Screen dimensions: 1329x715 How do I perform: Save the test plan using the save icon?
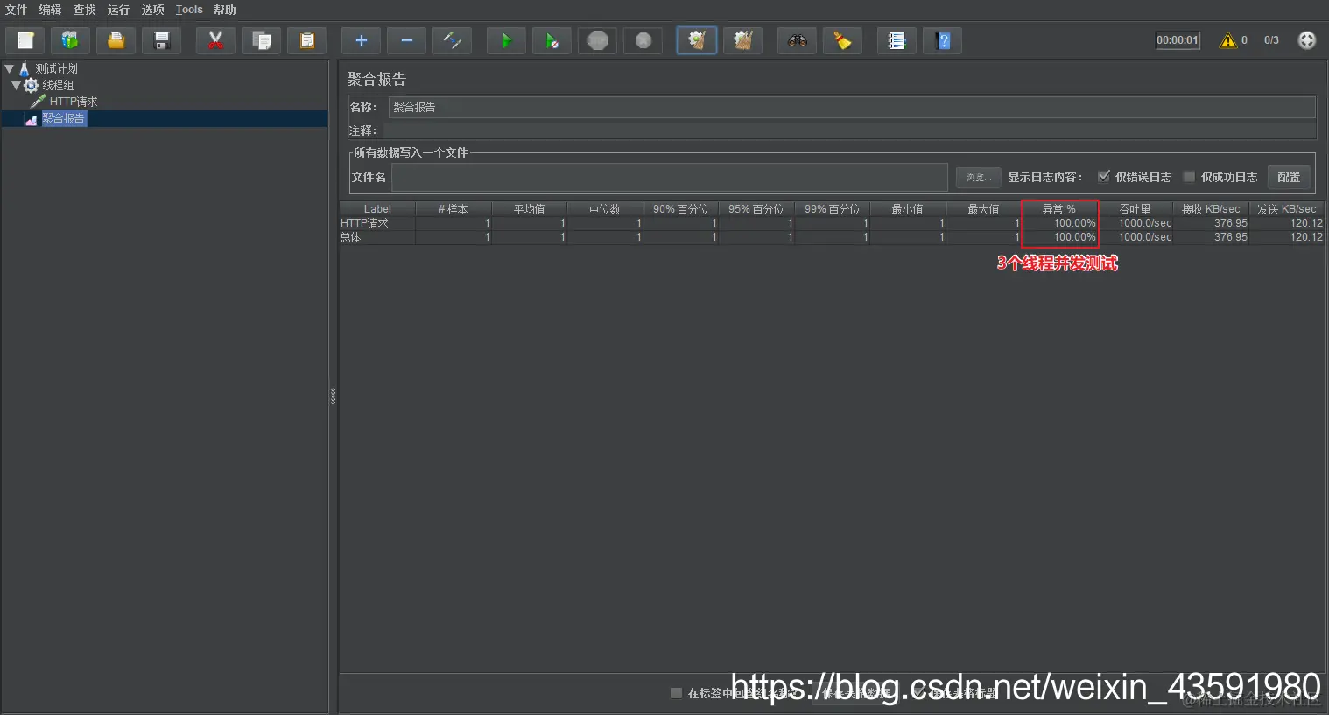[x=161, y=39]
